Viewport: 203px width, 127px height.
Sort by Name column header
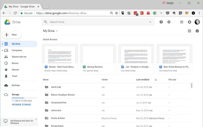pos(46,80)
